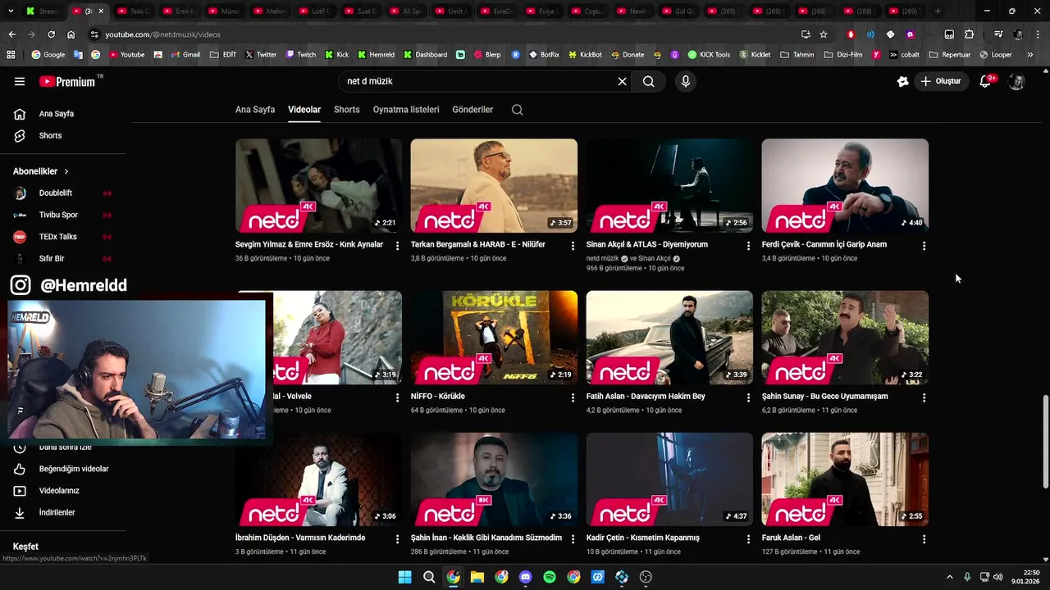This screenshot has width=1050, height=590.
Task: Switch to channel Ana Sayfa tab
Action: coord(255,110)
